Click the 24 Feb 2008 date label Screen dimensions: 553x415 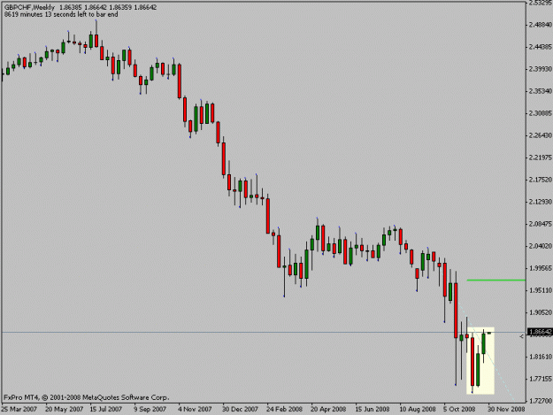coord(284,410)
